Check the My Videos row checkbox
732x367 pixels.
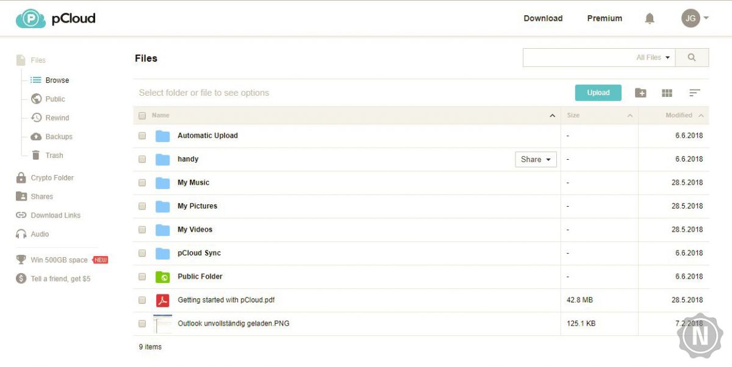142,230
